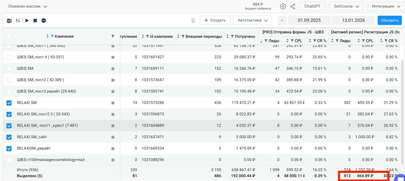Screen dimensions: 405x181
Task: Check the ШВЗ| SM_пост 4 ( 93-301) row
Action: 9,57
